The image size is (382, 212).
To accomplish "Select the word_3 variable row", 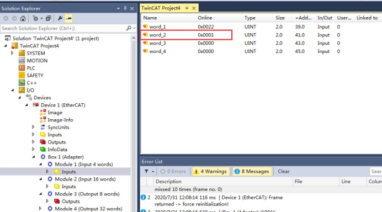I will (261, 43).
